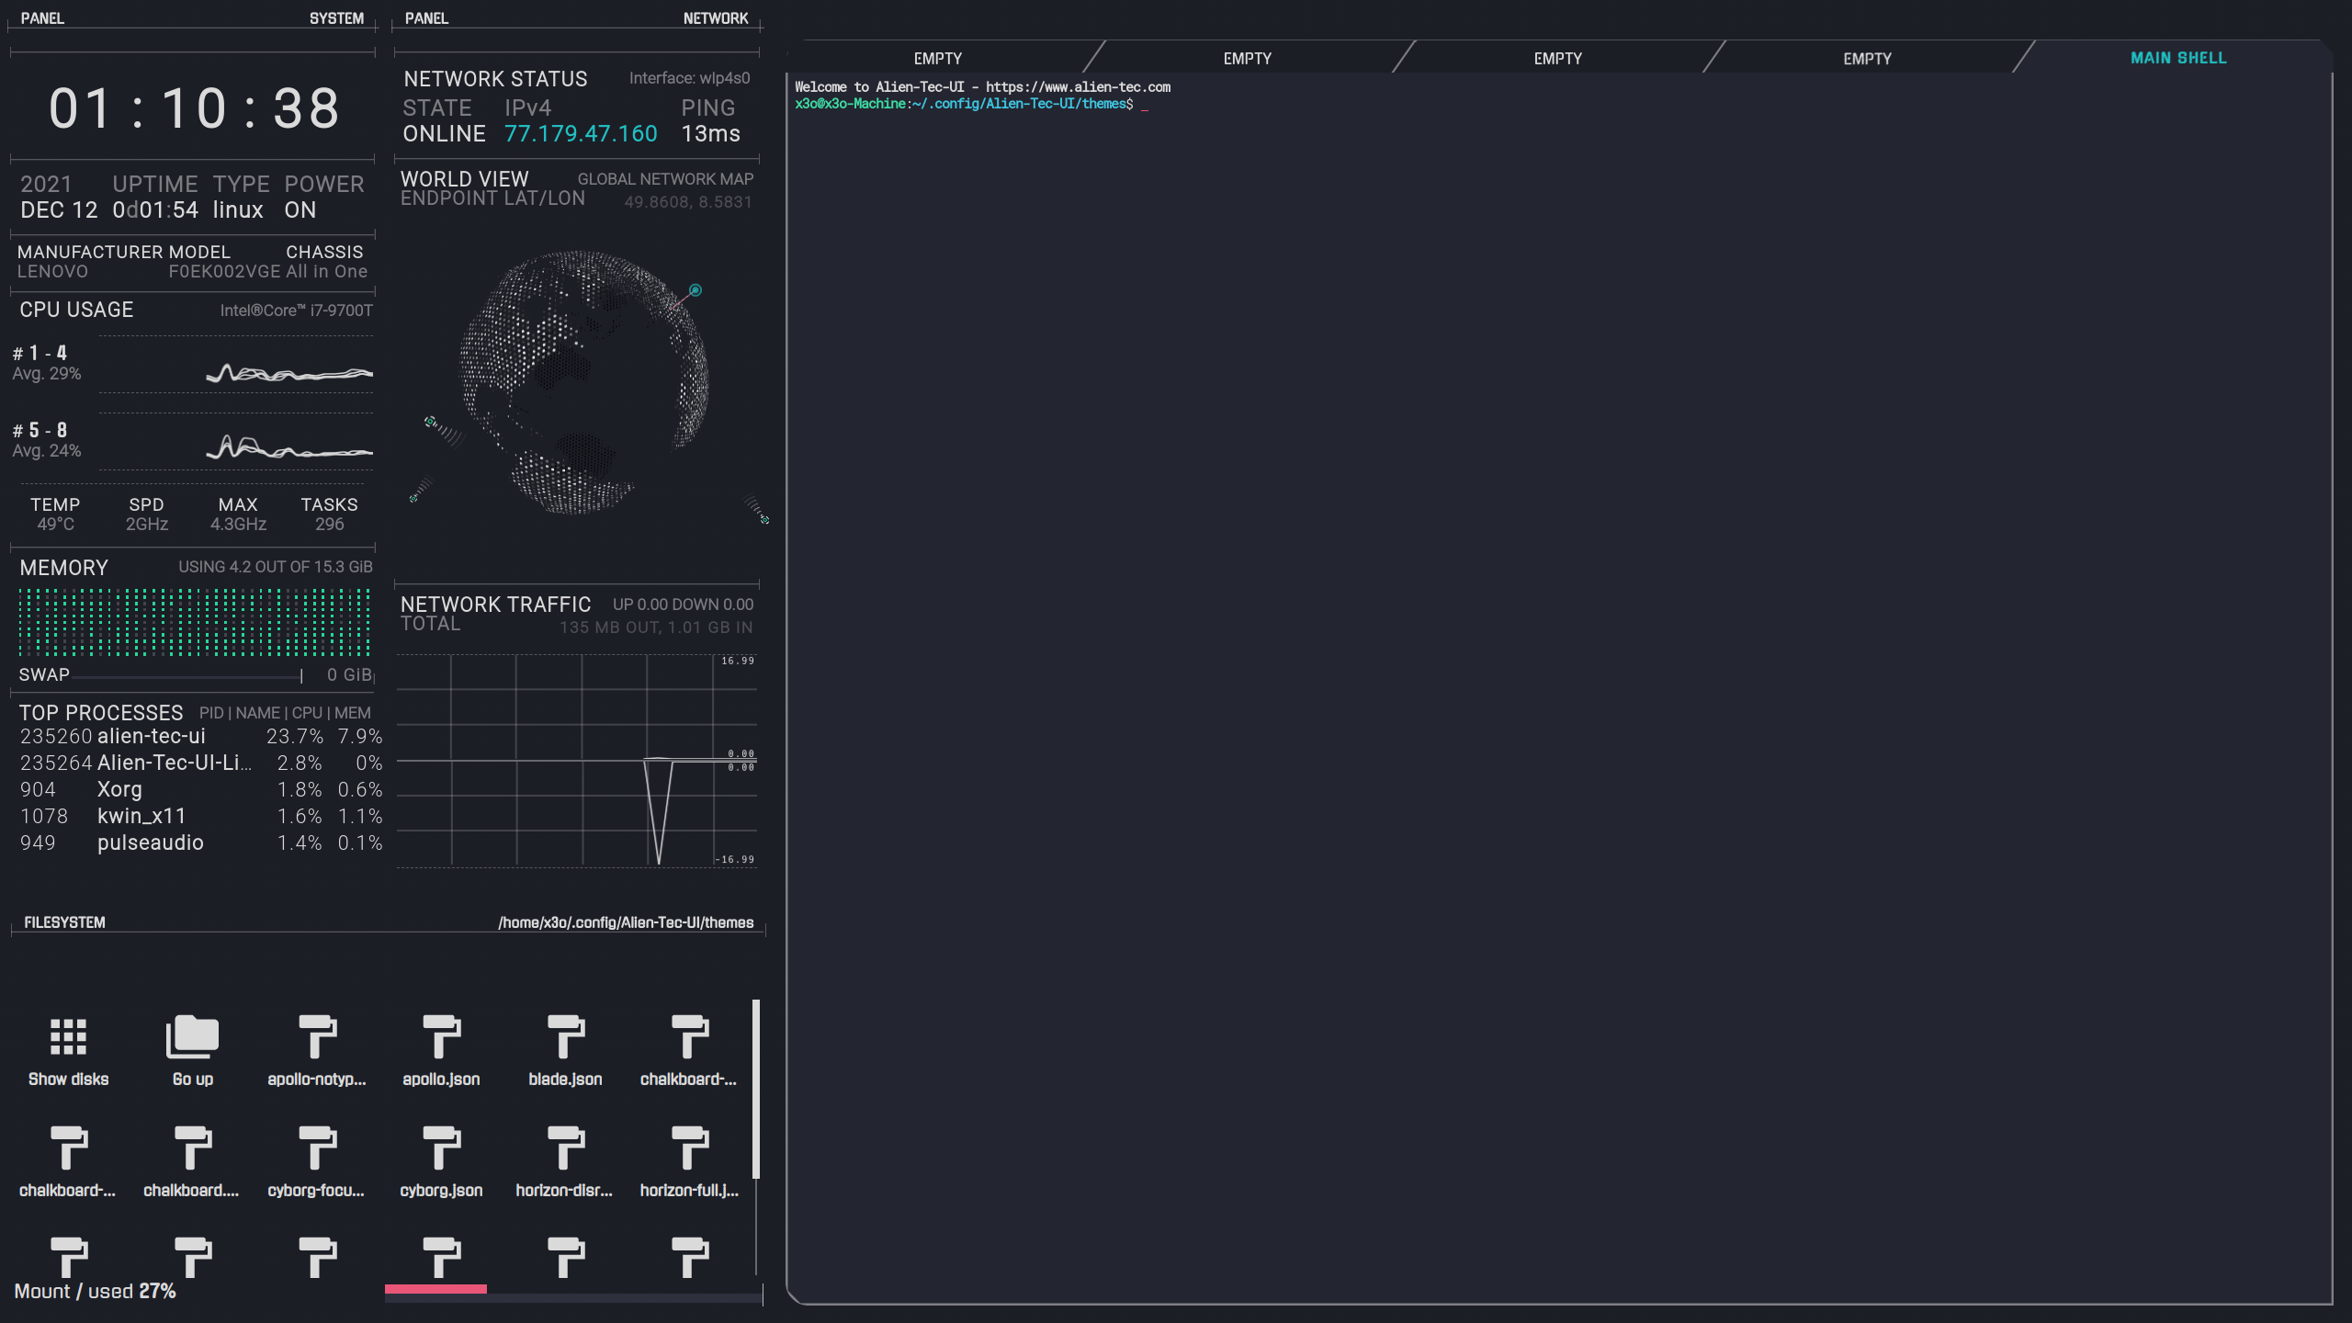
Task: Switch to MAIN SHELL tab
Action: (x=2177, y=58)
